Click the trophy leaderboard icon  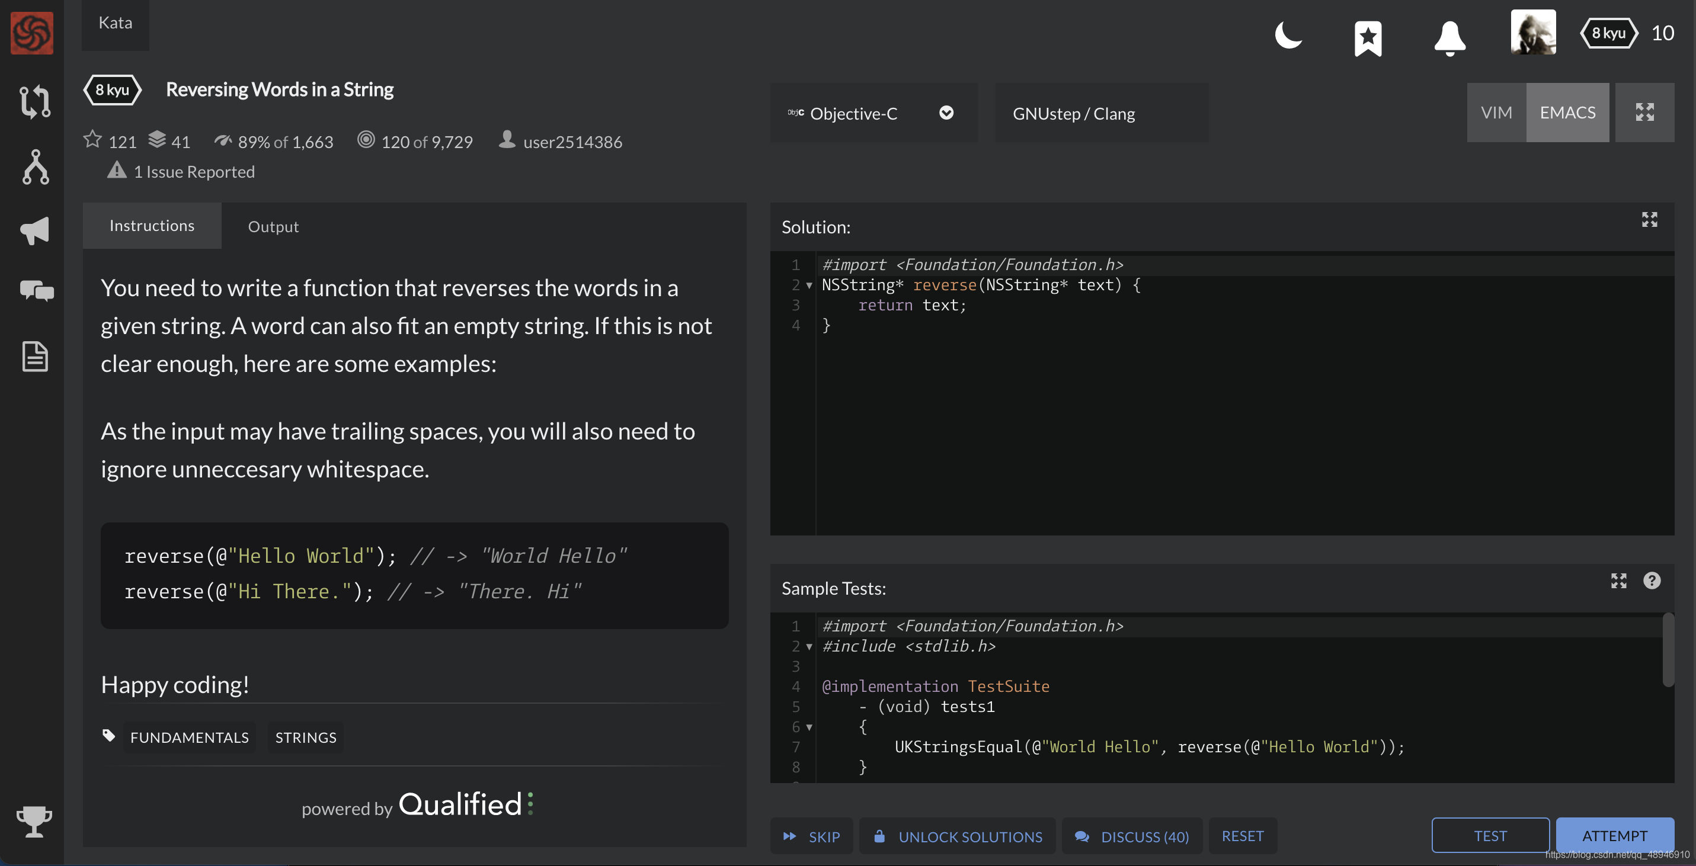[x=34, y=820]
